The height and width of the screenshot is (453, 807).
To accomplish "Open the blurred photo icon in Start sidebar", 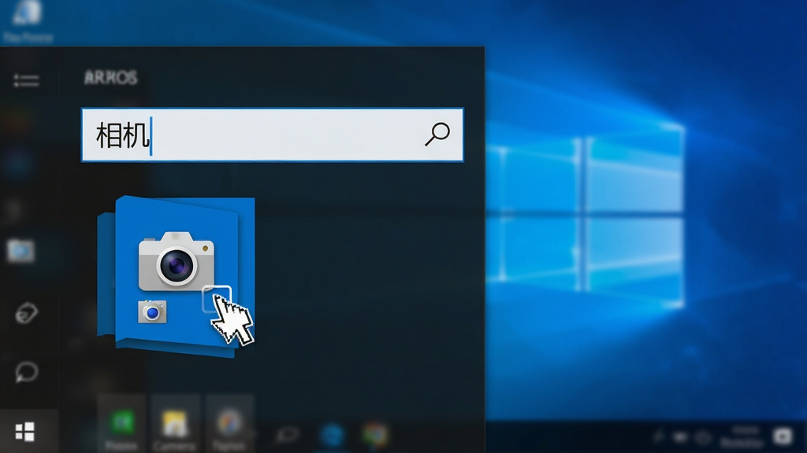I will click(x=20, y=251).
